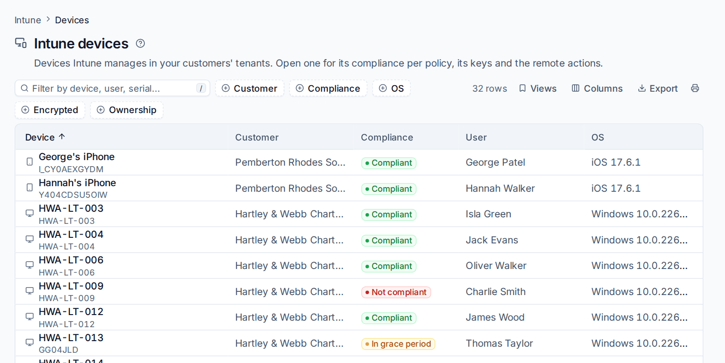Export the device list
Image resolution: width=725 pixels, height=363 pixels.
(x=658, y=88)
